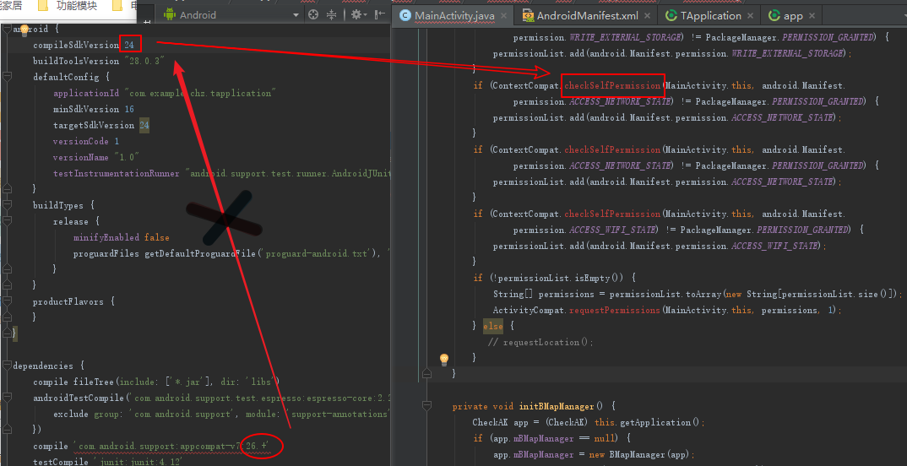
Task: Click the appcompat-v7 compile dependency line
Action: click(x=150, y=447)
